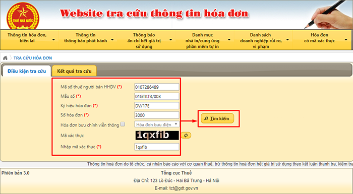353x194 pixels.
Task: Click the address 123 Lò Đúc text
Action: pos(177,180)
